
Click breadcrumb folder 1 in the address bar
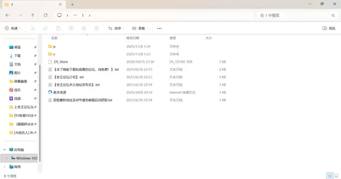[83, 15]
